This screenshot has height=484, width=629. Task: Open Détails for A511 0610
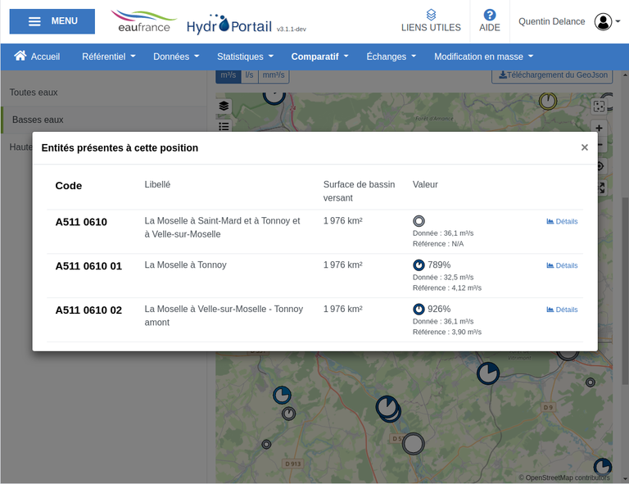click(x=562, y=221)
